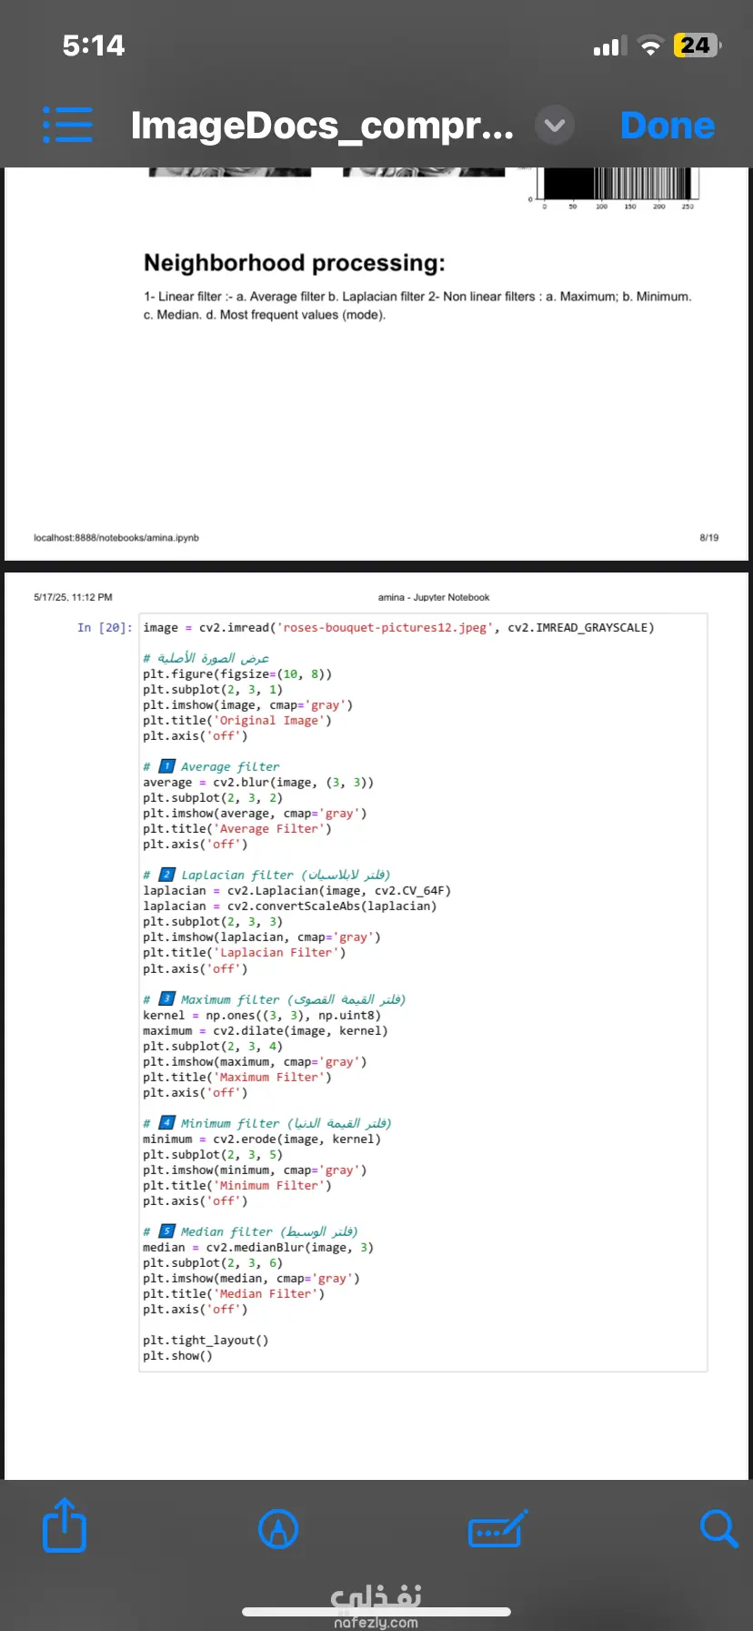Click the cv2.erode(image, kernel) line
Viewport: 753px width, 1631px height.
click(262, 1140)
